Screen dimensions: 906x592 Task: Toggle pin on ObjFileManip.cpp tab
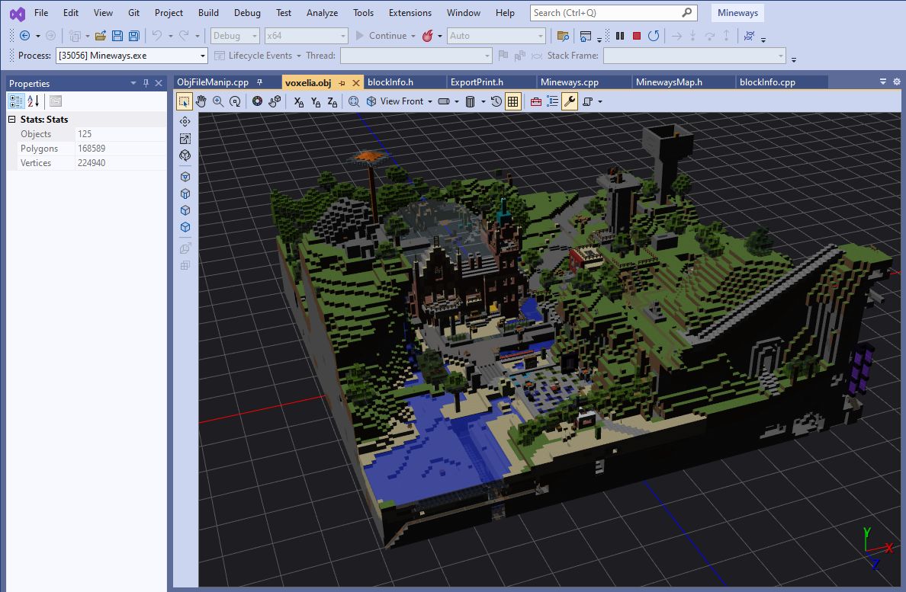(x=259, y=82)
